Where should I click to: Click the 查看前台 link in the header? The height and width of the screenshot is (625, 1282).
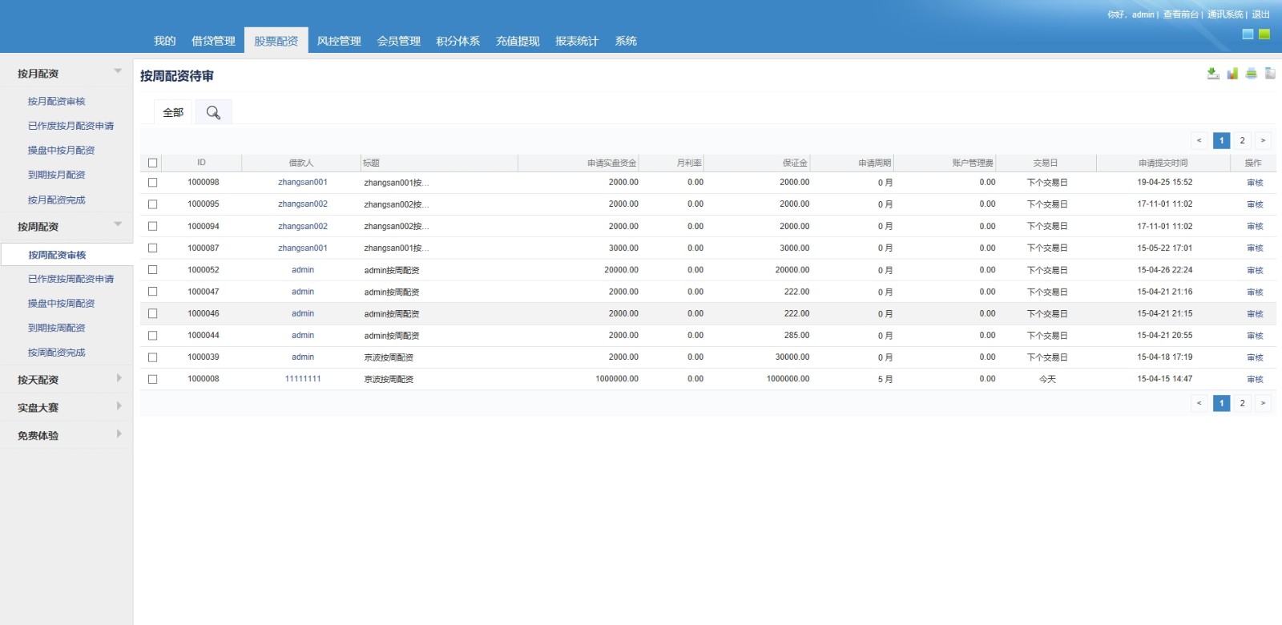(1180, 14)
